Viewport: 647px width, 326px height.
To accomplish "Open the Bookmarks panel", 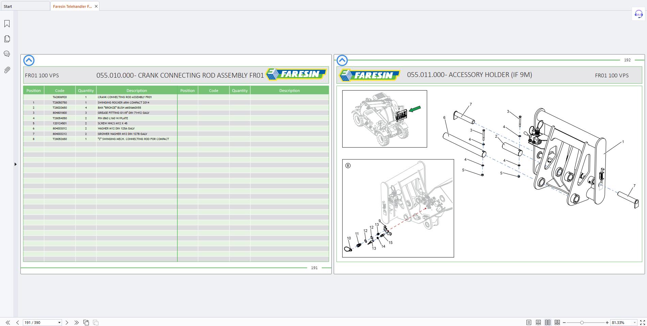I will point(7,24).
